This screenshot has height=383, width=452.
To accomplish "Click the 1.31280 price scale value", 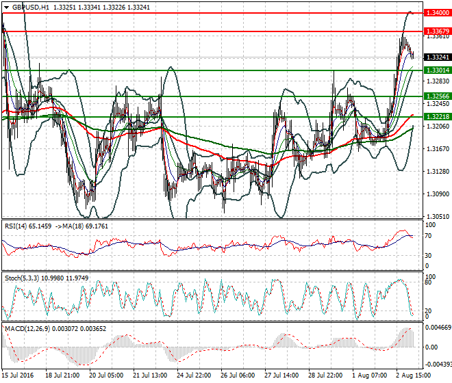I will [438, 172].
